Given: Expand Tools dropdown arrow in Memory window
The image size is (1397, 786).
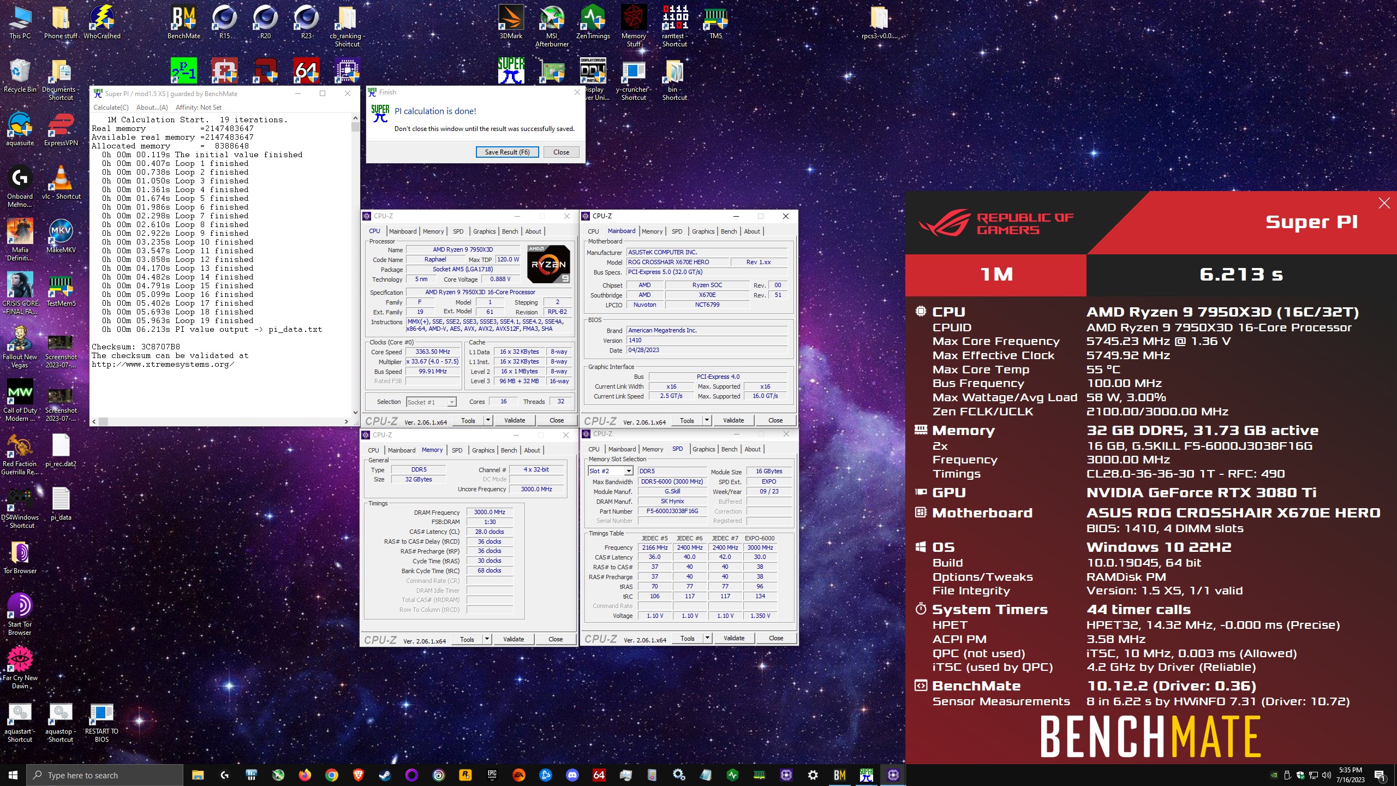Looking at the screenshot, I should point(487,639).
